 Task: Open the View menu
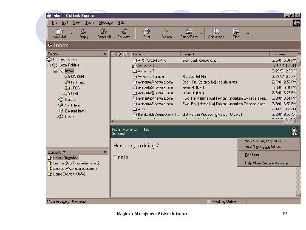pyautogui.click(x=76, y=23)
